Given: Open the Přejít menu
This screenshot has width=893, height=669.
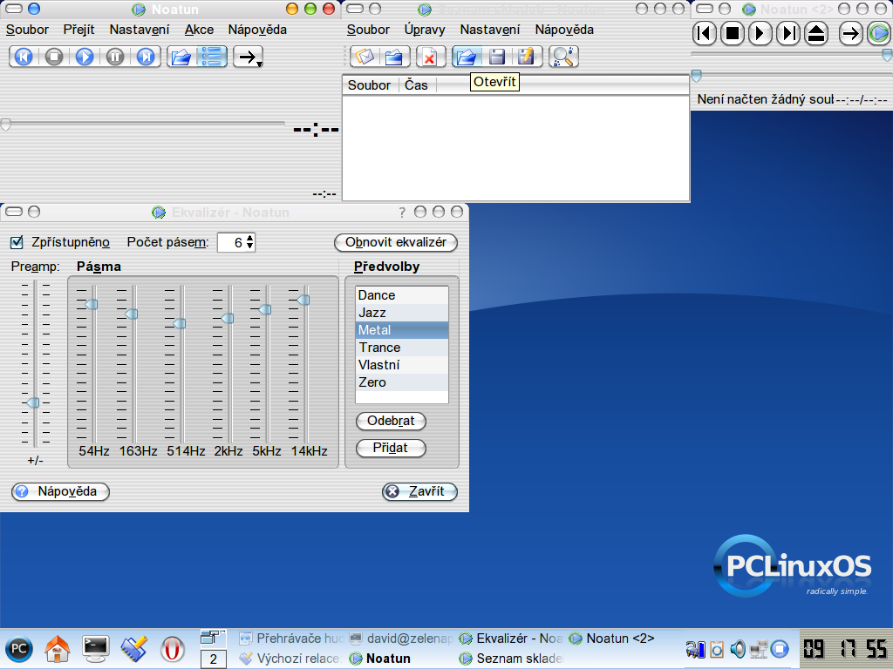Looking at the screenshot, I should click(78, 30).
